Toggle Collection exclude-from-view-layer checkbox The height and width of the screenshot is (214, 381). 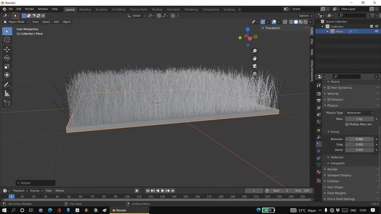point(371,26)
